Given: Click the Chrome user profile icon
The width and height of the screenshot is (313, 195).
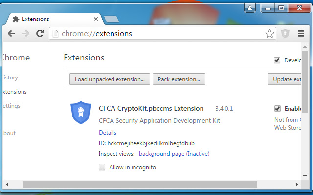Looking at the screenshot, I should point(250,7).
